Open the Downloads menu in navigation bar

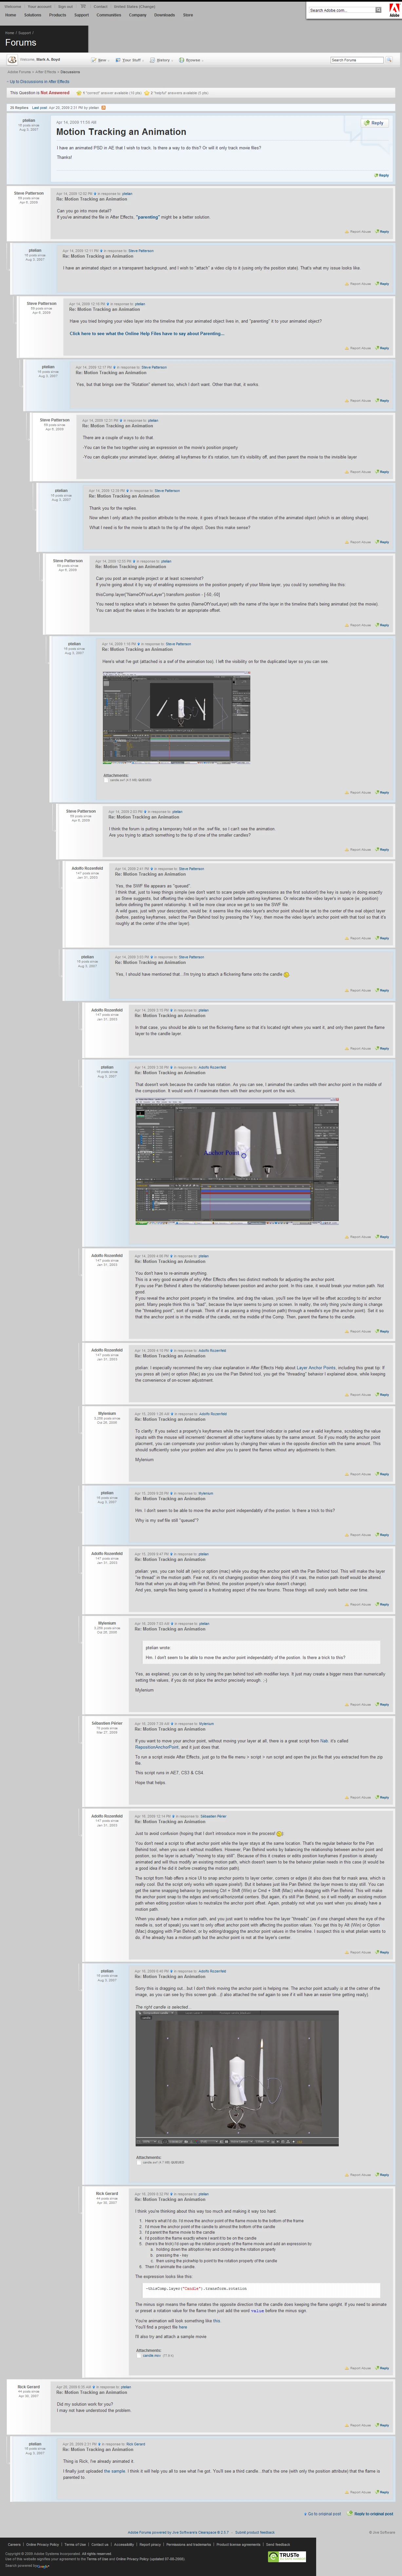[164, 15]
